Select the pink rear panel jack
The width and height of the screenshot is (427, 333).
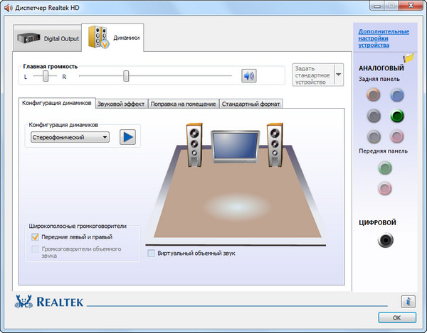(397, 136)
